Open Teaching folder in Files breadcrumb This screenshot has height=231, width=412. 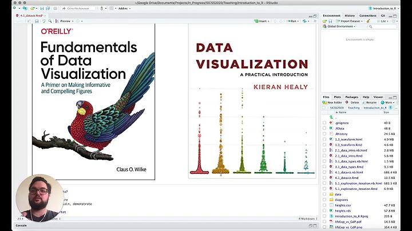354,107
